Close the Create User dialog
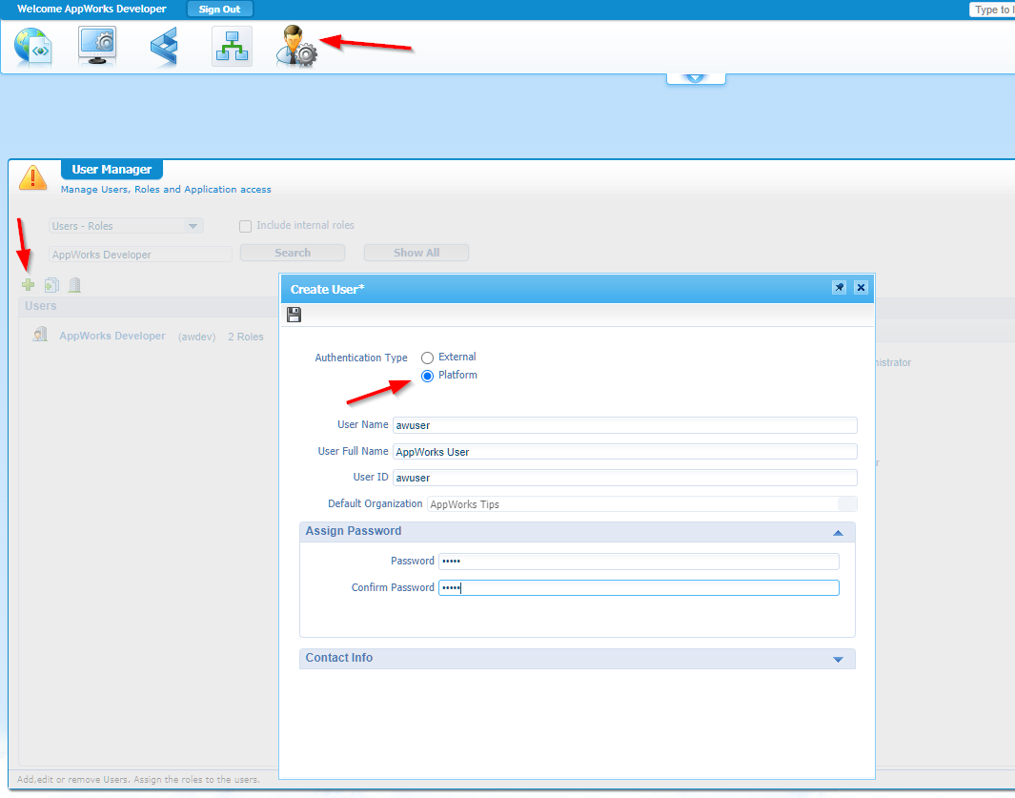The width and height of the screenshot is (1015, 798). coord(861,288)
